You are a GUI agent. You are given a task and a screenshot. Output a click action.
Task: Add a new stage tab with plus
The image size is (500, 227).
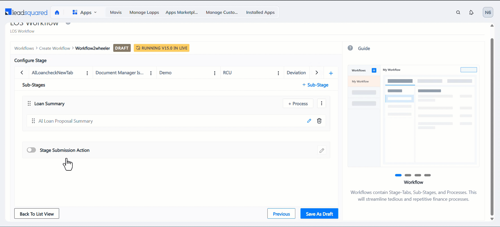[331, 73]
